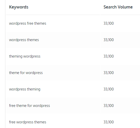Open the 'free wordpress themes' keyword
The image size is (140, 128).
pyautogui.click(x=28, y=122)
